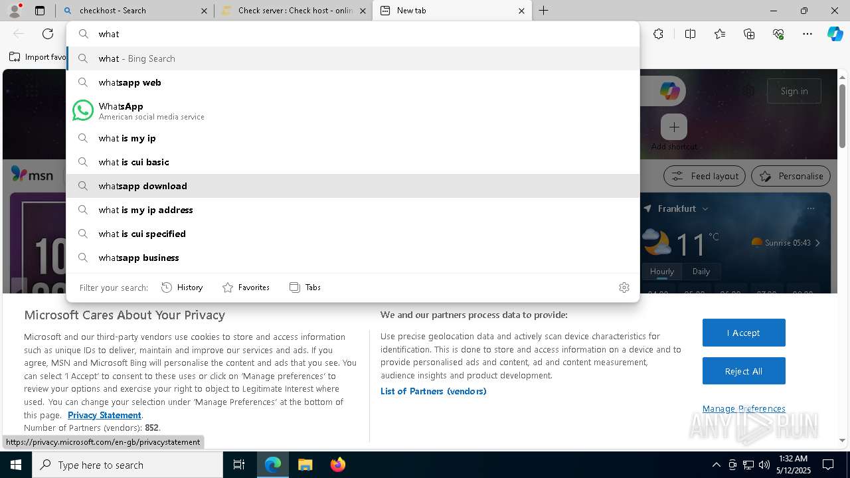Open weather card more options ellipsis

810,208
